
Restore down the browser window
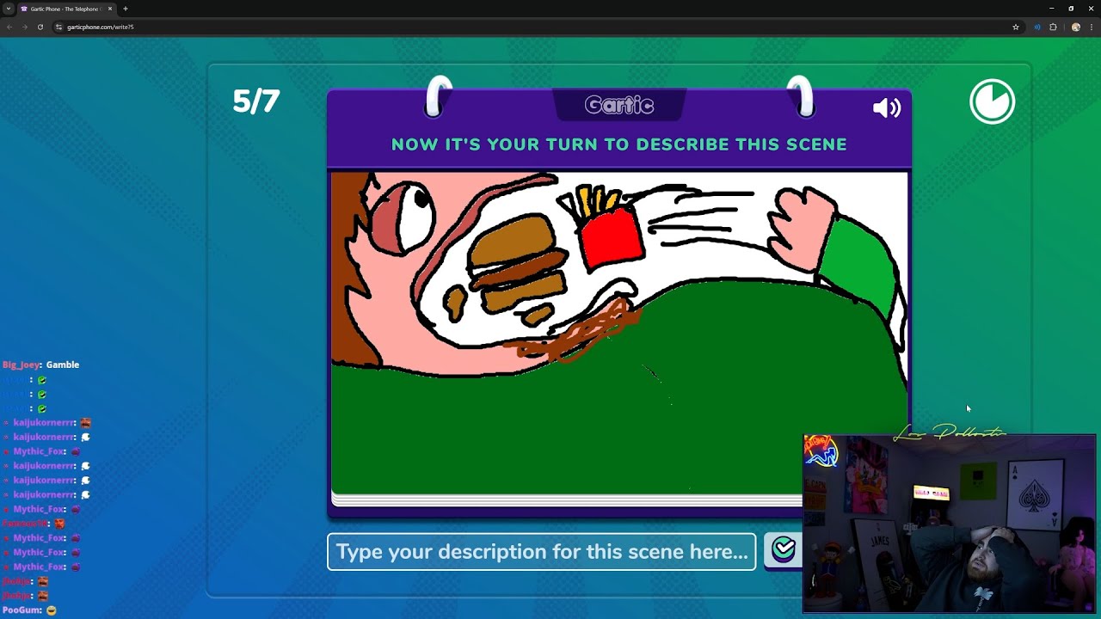point(1071,9)
